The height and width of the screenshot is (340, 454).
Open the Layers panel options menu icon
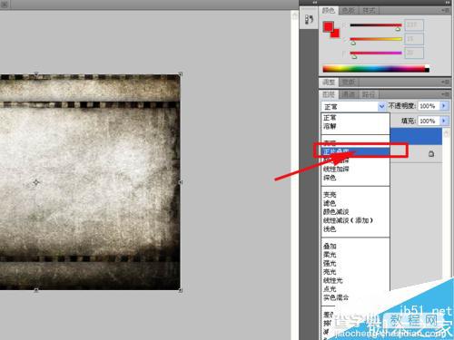pos(445,94)
